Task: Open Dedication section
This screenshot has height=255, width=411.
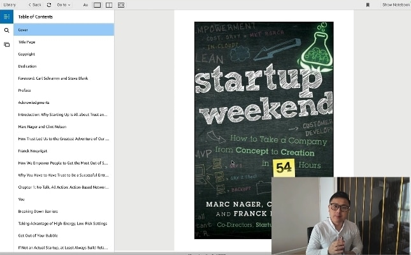Action: (x=64, y=66)
